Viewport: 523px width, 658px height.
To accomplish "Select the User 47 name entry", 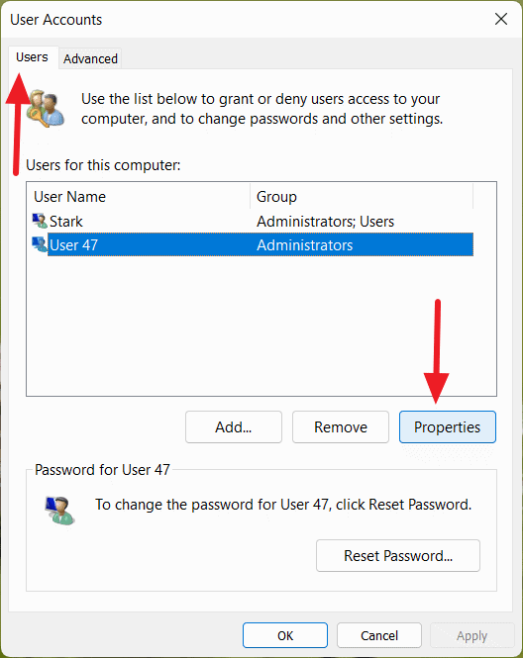I will pos(73,244).
